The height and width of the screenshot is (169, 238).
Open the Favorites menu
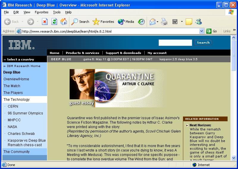41,12
